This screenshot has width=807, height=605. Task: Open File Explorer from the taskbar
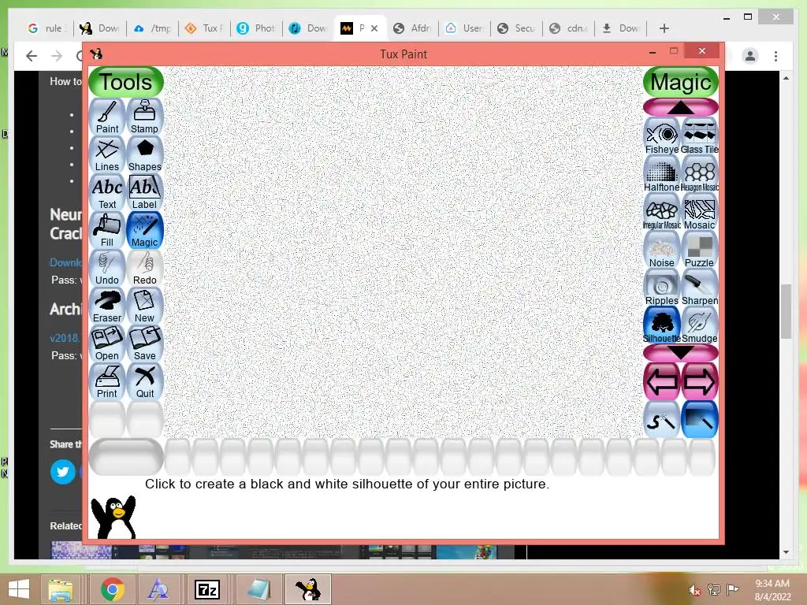click(x=61, y=589)
